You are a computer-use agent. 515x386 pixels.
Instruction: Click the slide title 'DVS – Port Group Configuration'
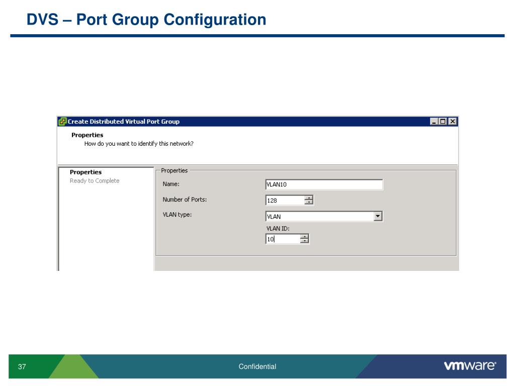146,20
